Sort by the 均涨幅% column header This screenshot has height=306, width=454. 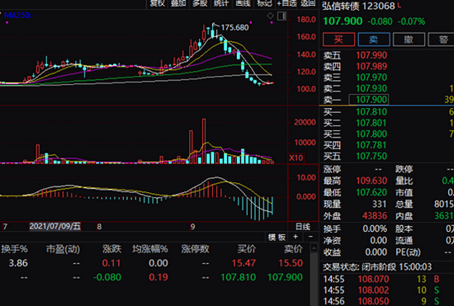point(150,249)
